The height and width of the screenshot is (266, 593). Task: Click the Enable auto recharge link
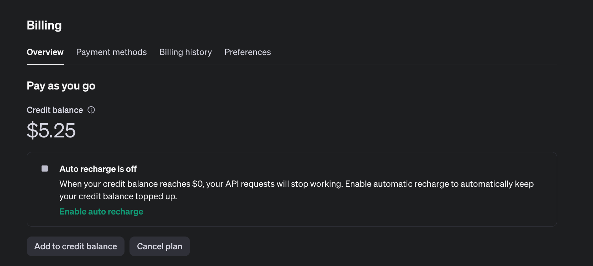(101, 212)
